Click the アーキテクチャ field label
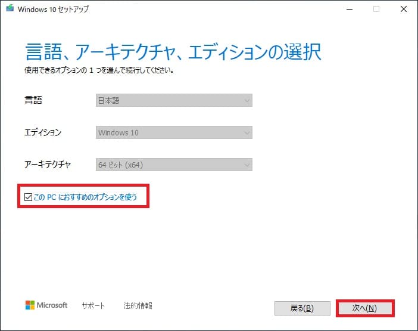The width and height of the screenshot is (418, 331). 47,165
